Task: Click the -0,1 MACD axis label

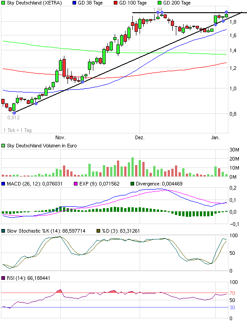Action: [x=234, y=224]
